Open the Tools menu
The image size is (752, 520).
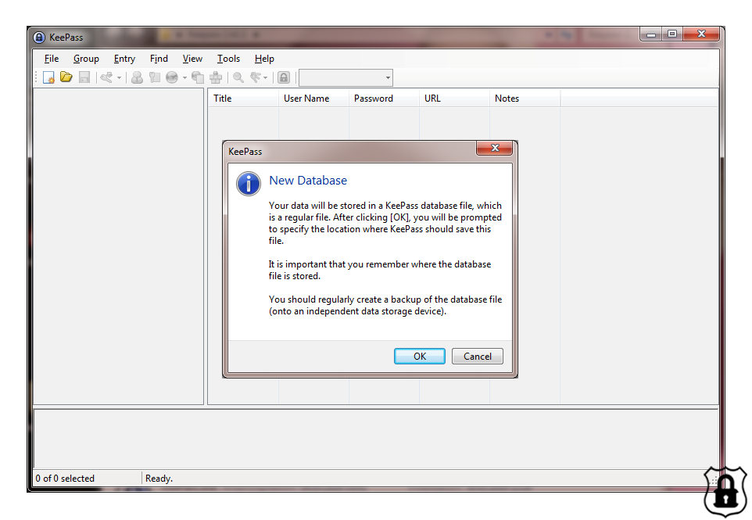pos(228,59)
